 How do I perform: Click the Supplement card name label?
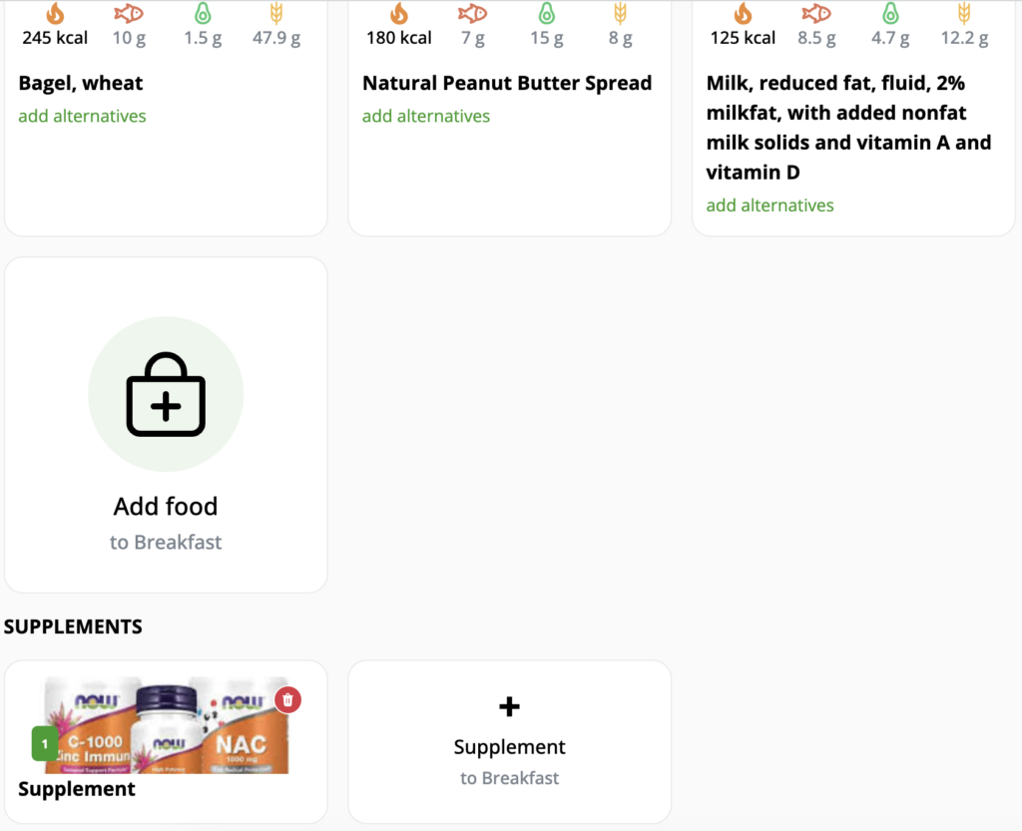point(77,789)
